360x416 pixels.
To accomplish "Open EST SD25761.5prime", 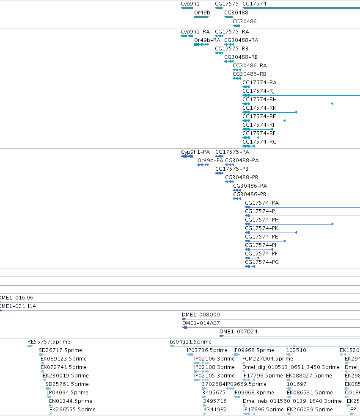I will 67,384.
